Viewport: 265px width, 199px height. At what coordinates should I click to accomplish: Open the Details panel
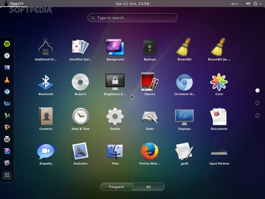tap(115, 119)
